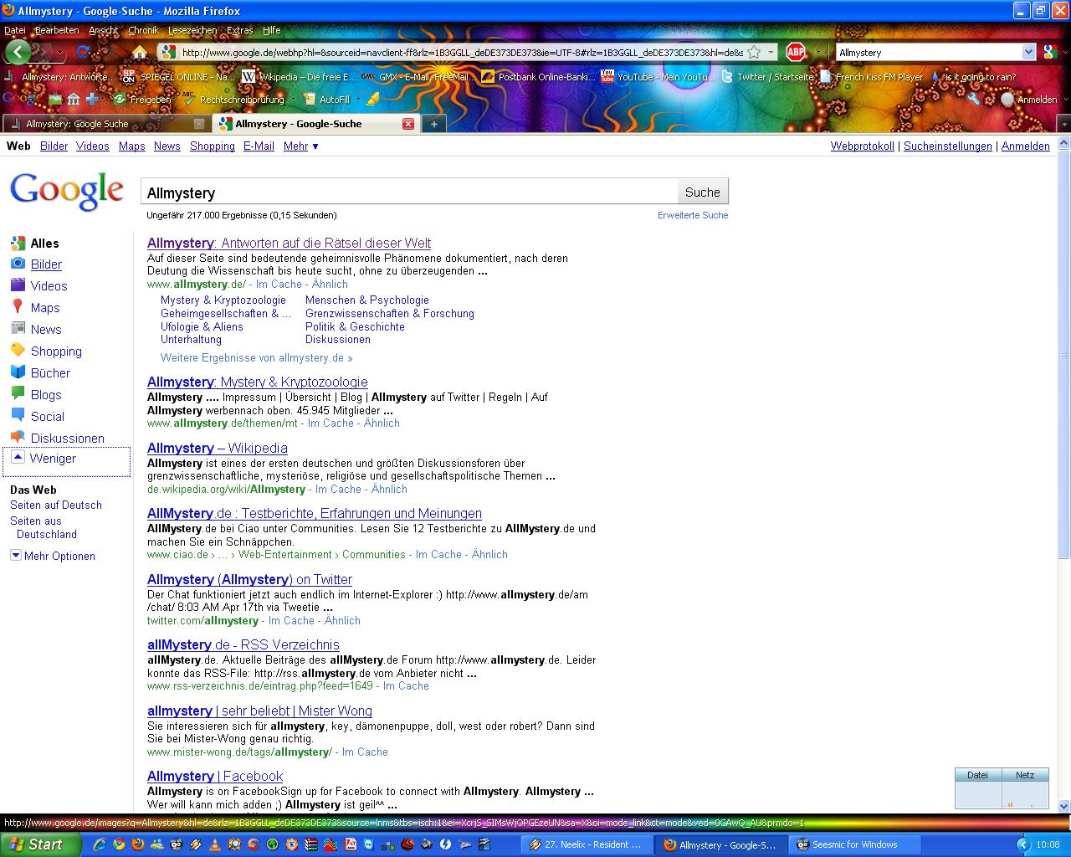The height and width of the screenshot is (857, 1071).
Task: Click the Firefox back arrow button
Action: pos(18,52)
